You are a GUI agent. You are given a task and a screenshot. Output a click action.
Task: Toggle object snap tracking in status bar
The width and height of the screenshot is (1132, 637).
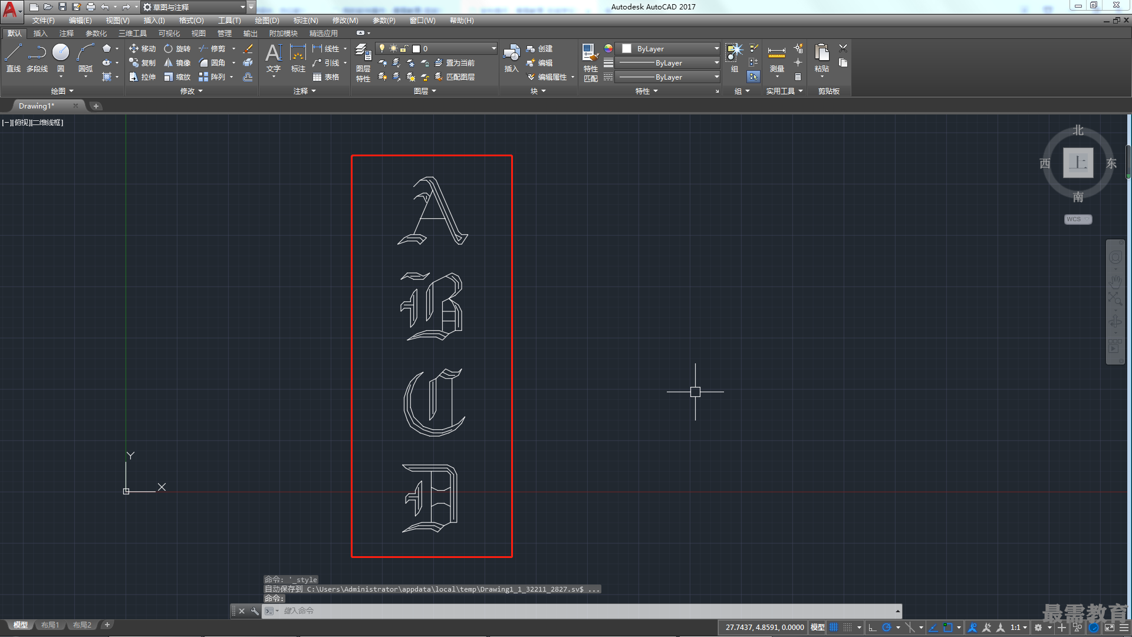[933, 628]
